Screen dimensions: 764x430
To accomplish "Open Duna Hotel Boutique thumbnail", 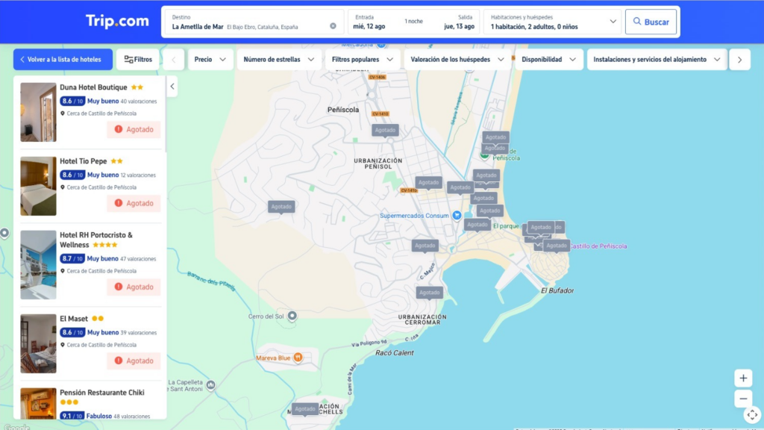I will (x=38, y=112).
